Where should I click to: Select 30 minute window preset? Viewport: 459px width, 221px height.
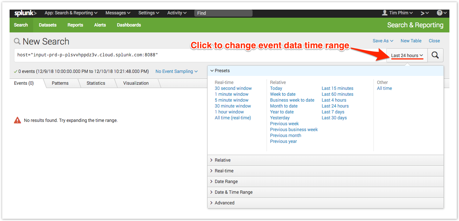pos(233,106)
